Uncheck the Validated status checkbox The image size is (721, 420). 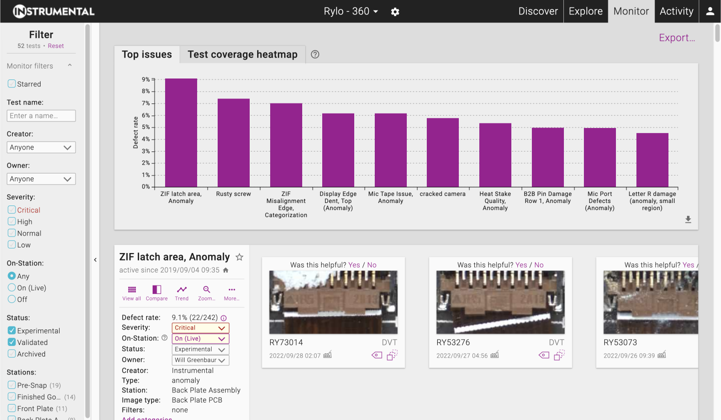coord(12,342)
